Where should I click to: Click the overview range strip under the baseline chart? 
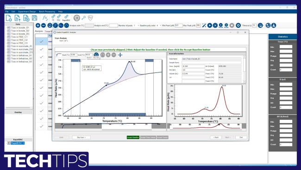pos(110,126)
